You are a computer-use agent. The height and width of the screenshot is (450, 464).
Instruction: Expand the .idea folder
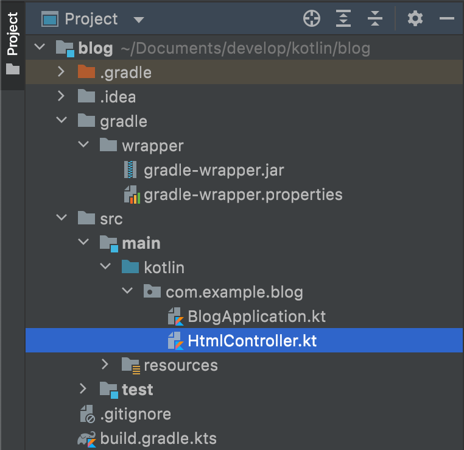click(x=61, y=96)
